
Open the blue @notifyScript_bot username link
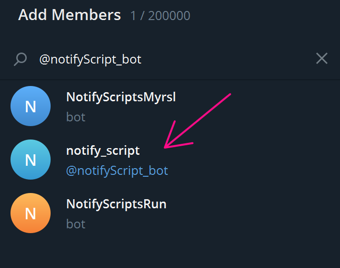(117, 171)
